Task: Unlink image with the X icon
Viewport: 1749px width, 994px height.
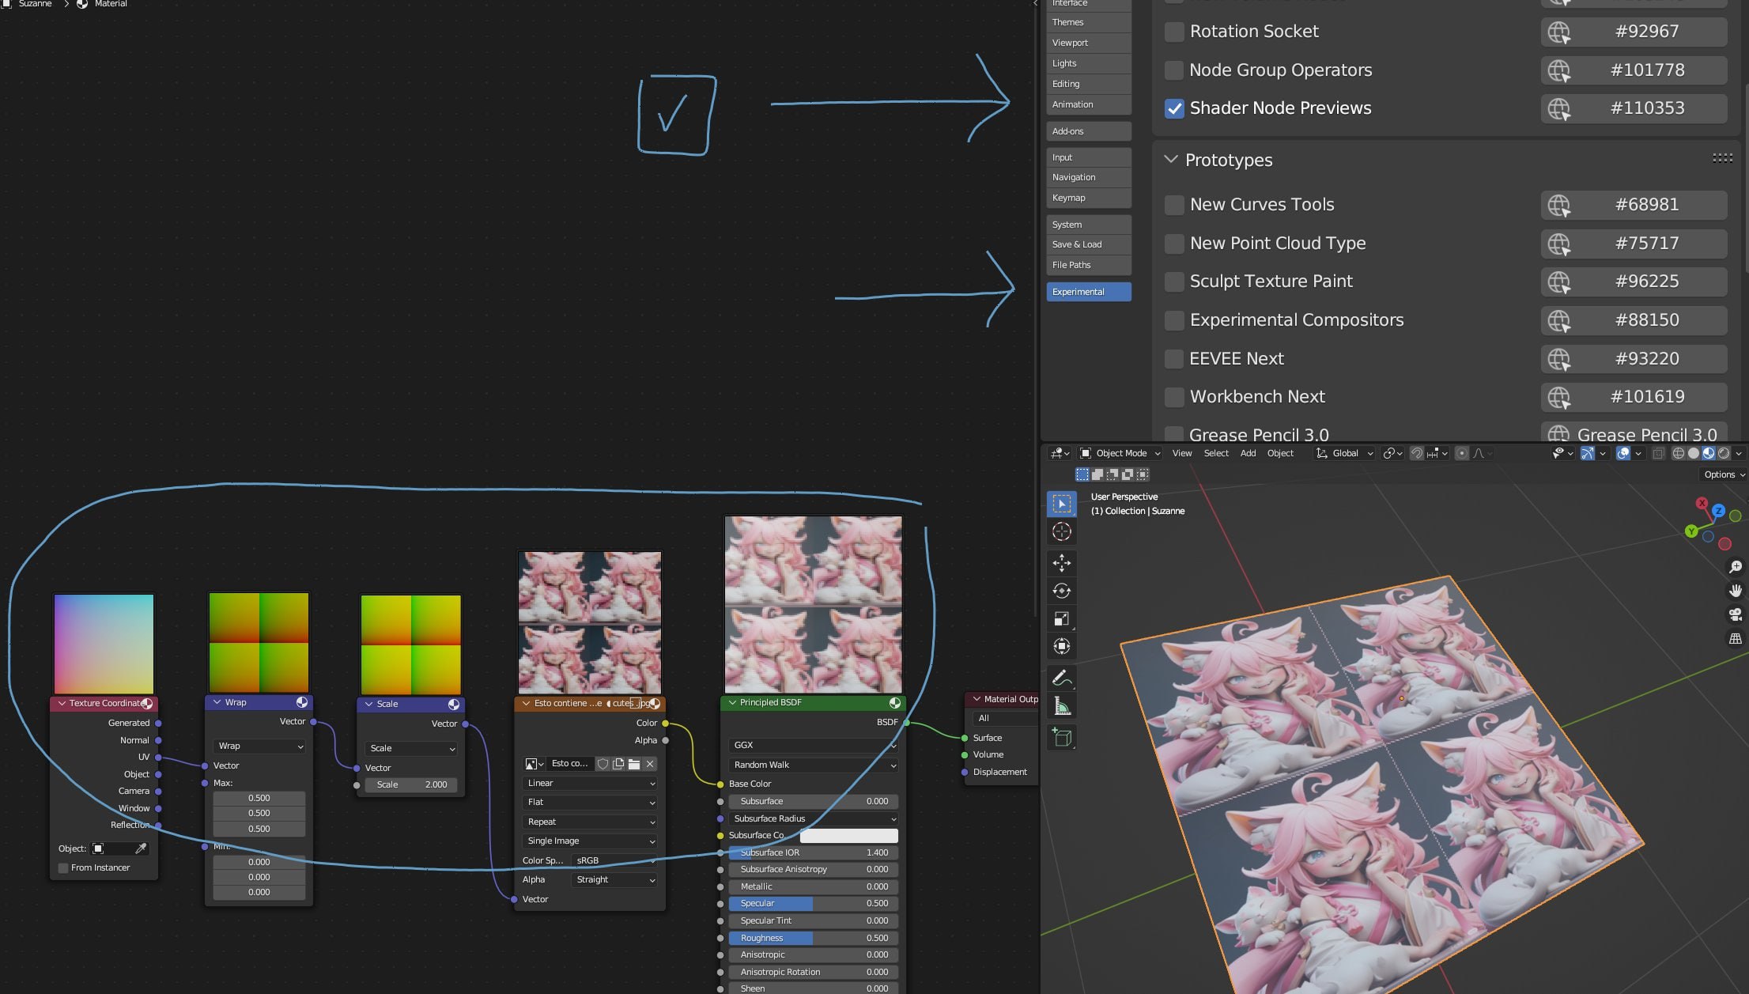Action: pyautogui.click(x=650, y=764)
